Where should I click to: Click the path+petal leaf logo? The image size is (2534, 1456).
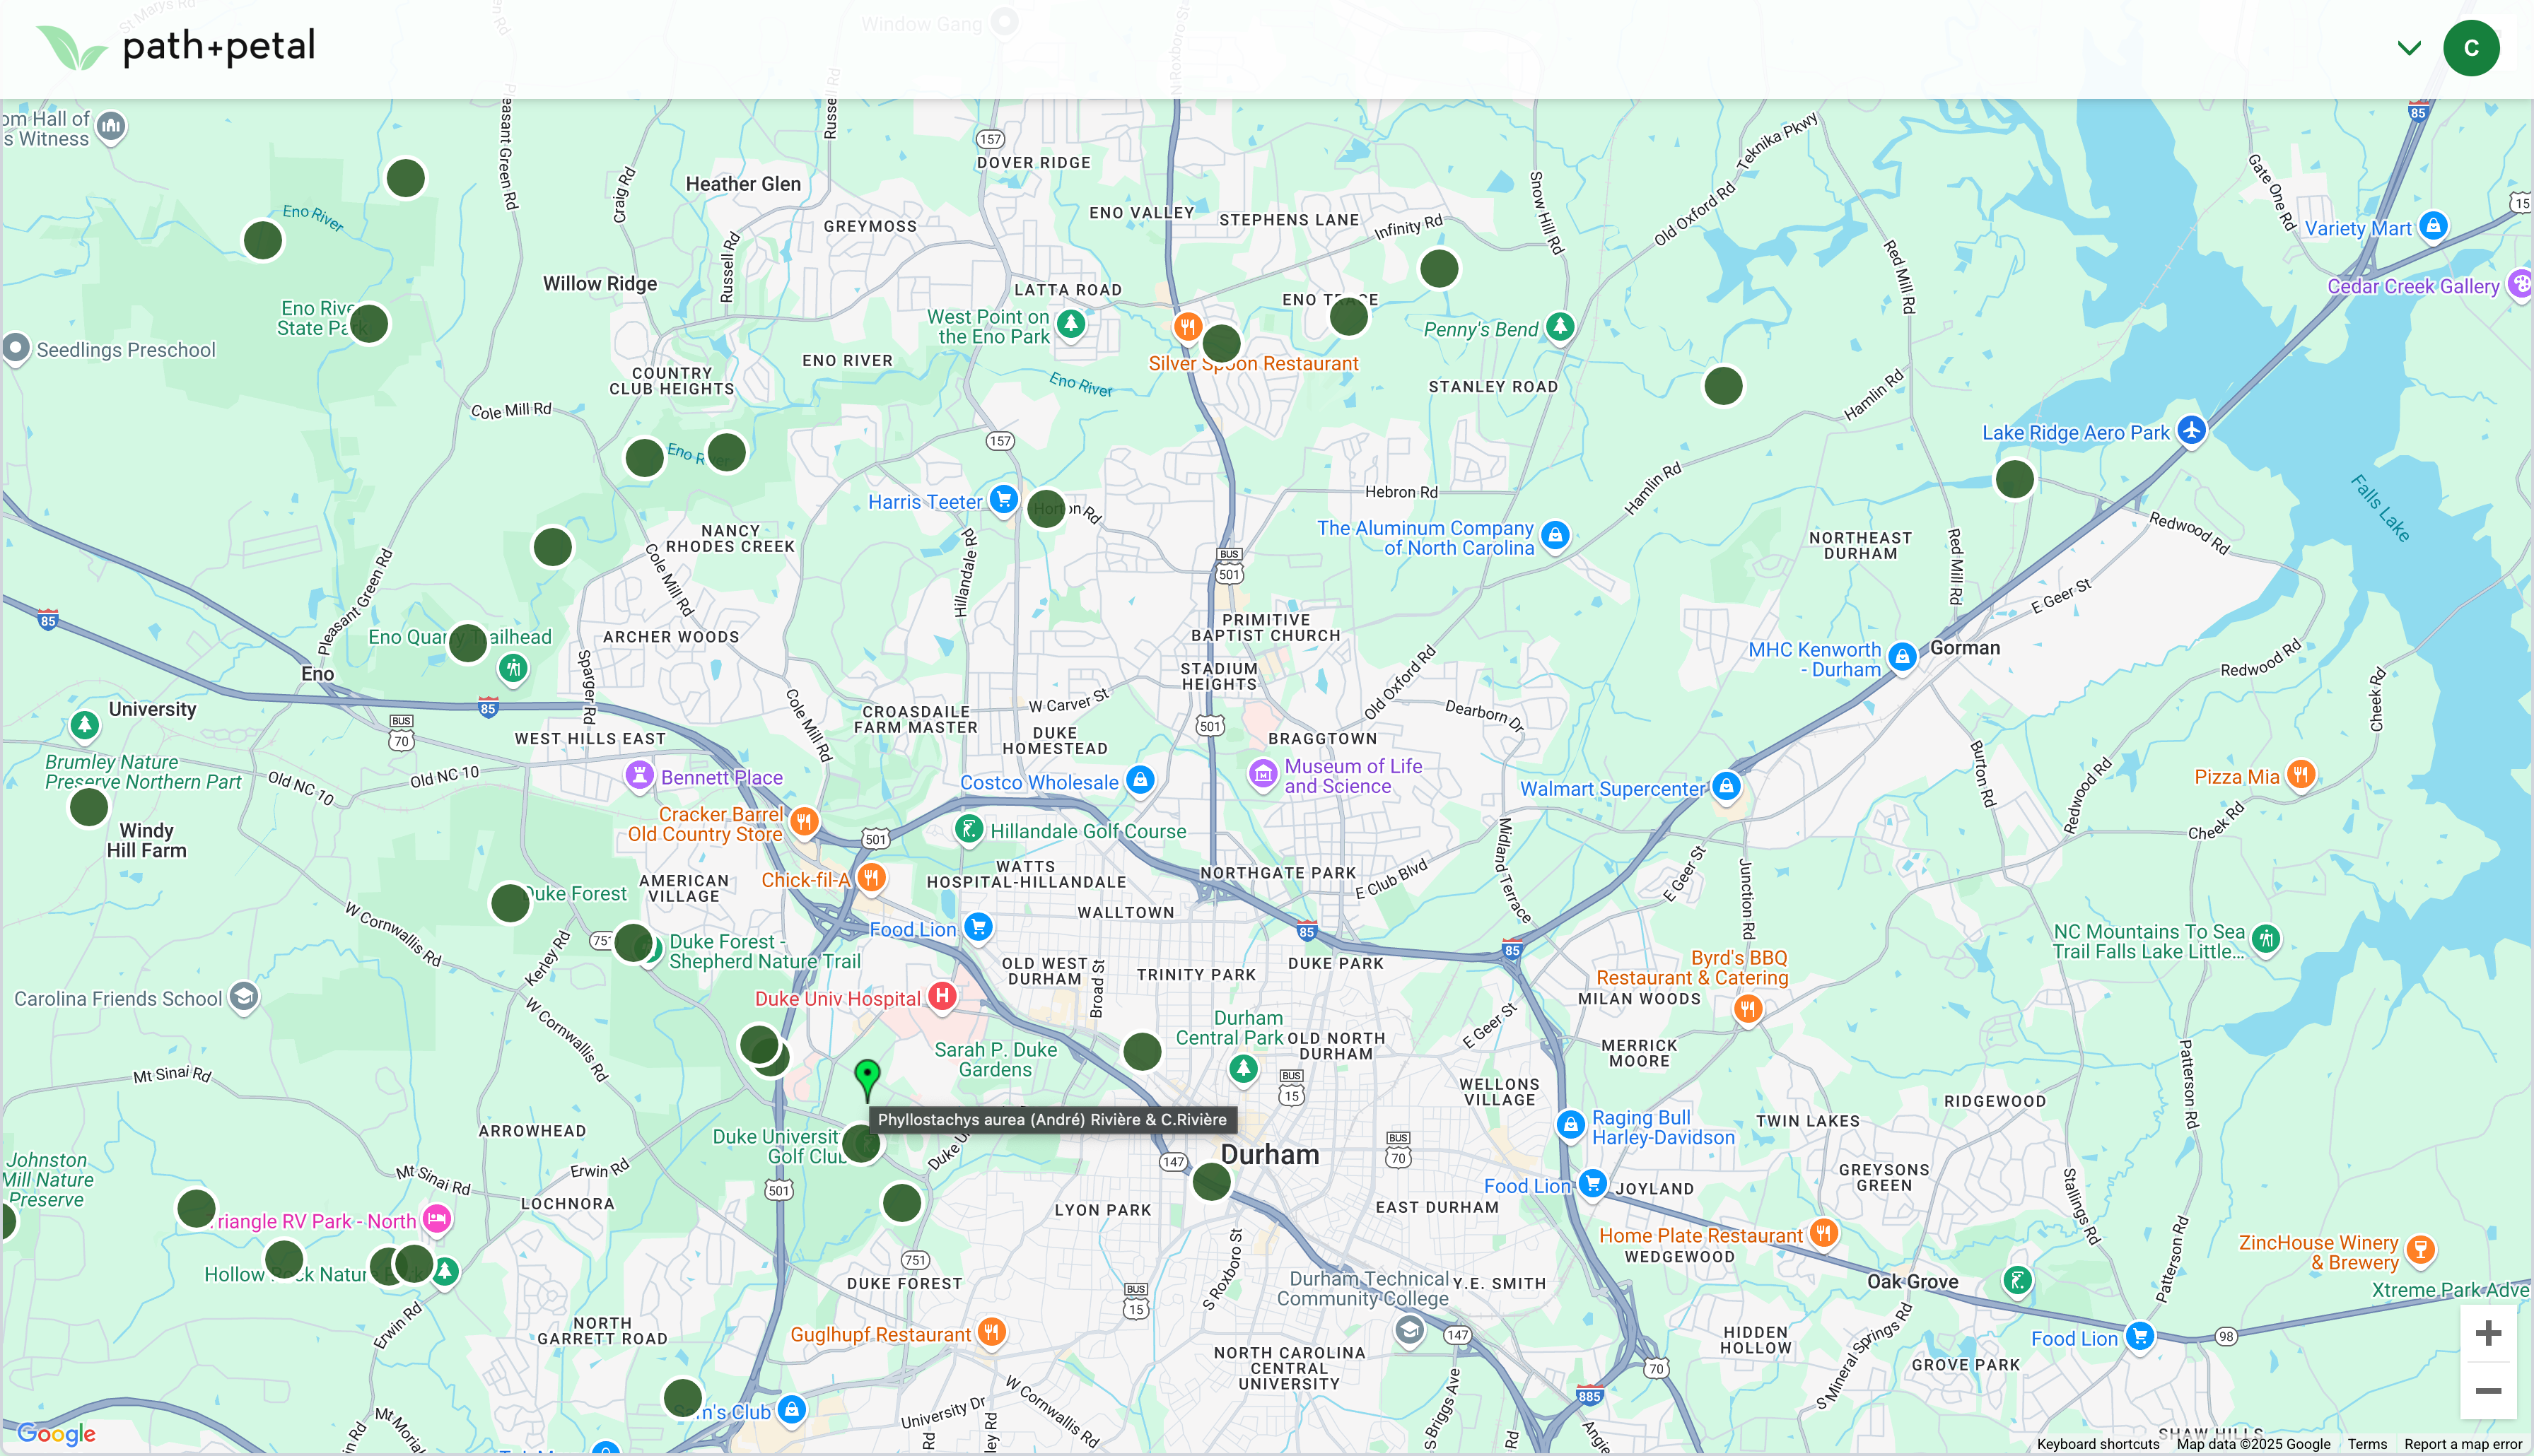click(71, 47)
